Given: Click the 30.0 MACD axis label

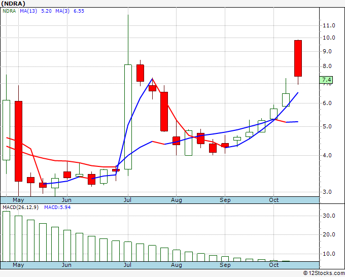Looking at the screenshot, I should click(x=329, y=216).
